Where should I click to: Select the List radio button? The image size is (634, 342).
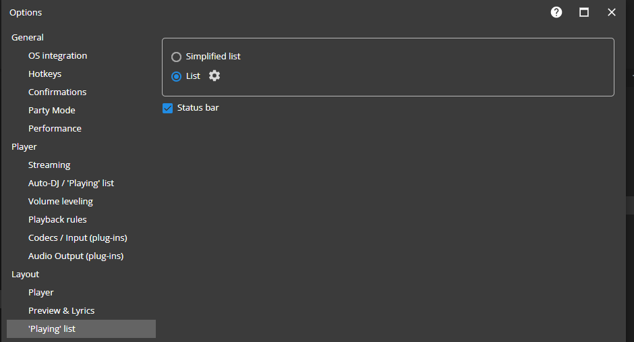[177, 76]
